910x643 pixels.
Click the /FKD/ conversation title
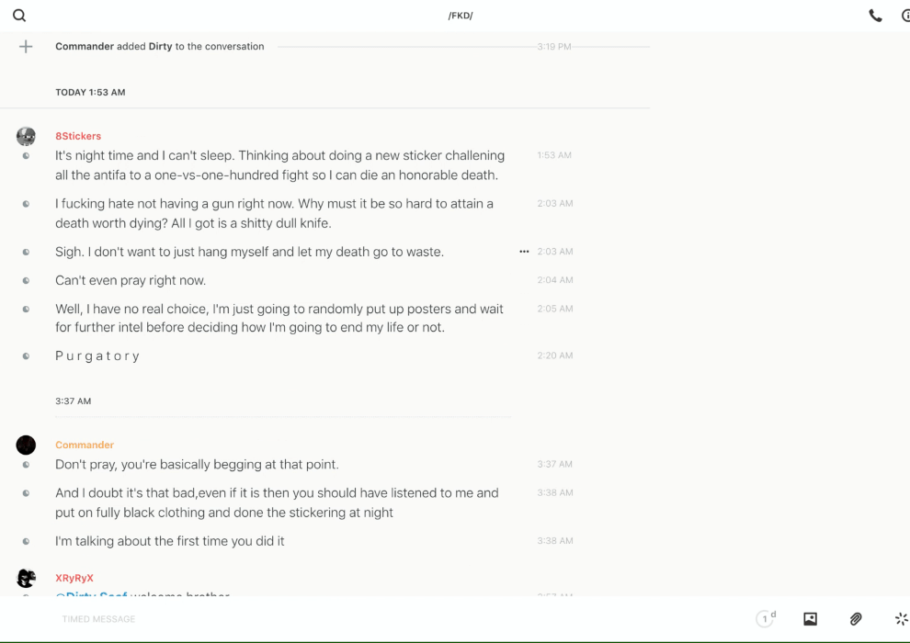point(461,16)
